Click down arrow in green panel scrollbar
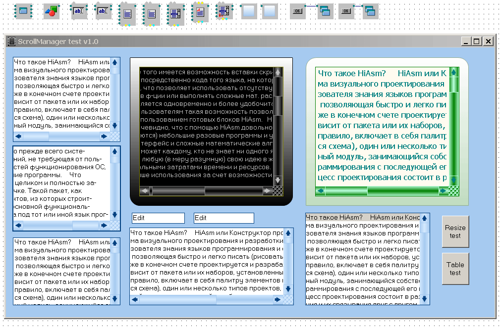Screen dimensions: 500x327 coord(453,180)
